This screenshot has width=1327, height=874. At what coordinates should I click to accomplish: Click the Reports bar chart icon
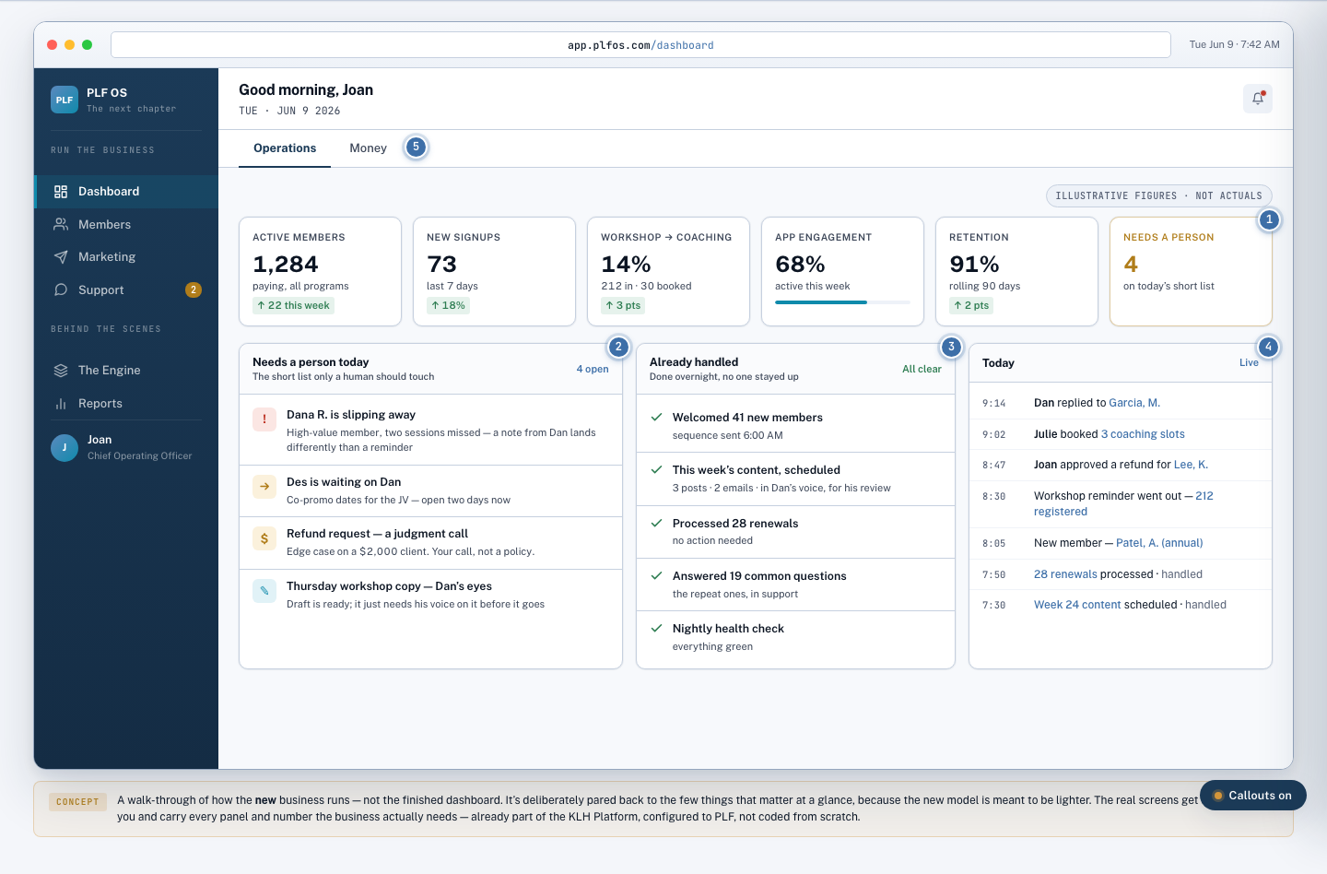click(61, 404)
